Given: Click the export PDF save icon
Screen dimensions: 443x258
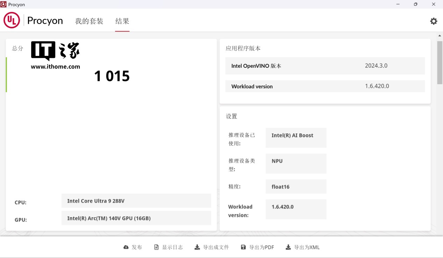Looking at the screenshot, I should [x=243, y=247].
